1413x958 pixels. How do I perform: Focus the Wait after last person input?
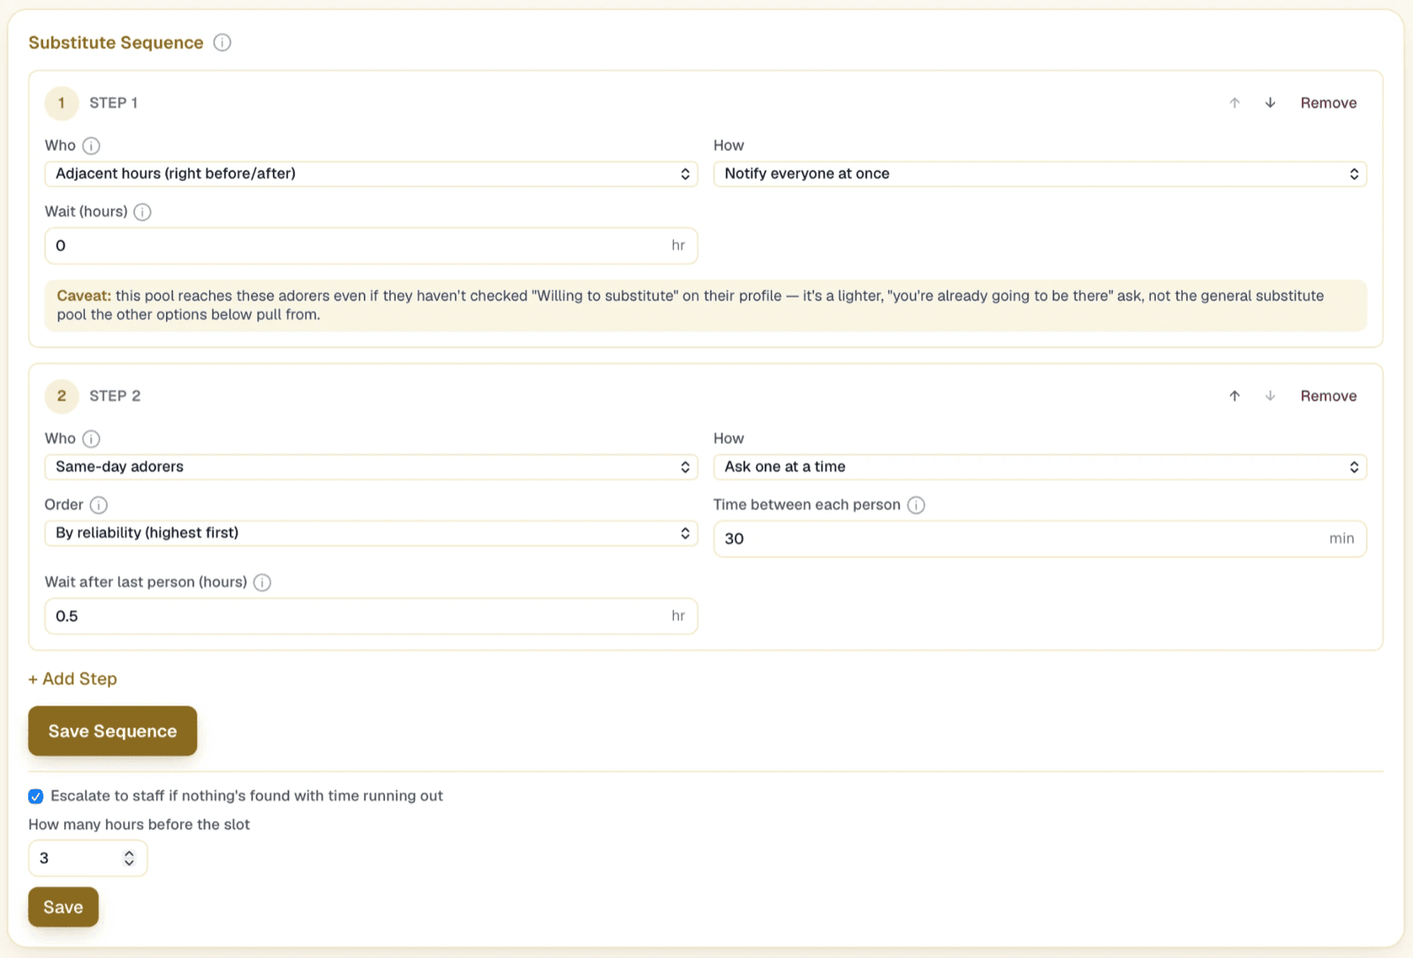pyautogui.click(x=371, y=616)
